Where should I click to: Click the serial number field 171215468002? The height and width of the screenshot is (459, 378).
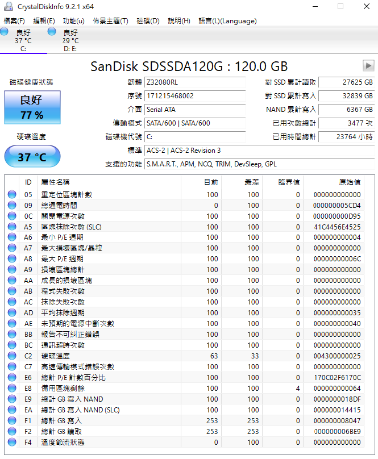click(195, 96)
